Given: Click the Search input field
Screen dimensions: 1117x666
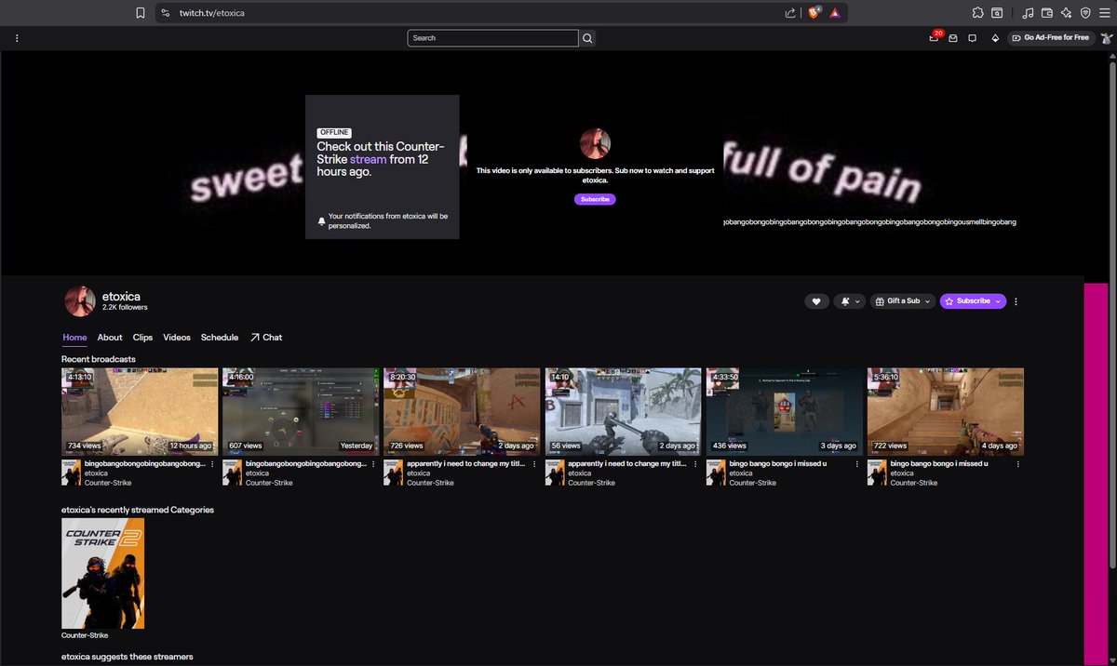Looking at the screenshot, I should (492, 38).
